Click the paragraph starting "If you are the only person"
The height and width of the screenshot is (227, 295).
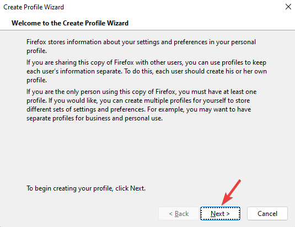click(x=142, y=105)
